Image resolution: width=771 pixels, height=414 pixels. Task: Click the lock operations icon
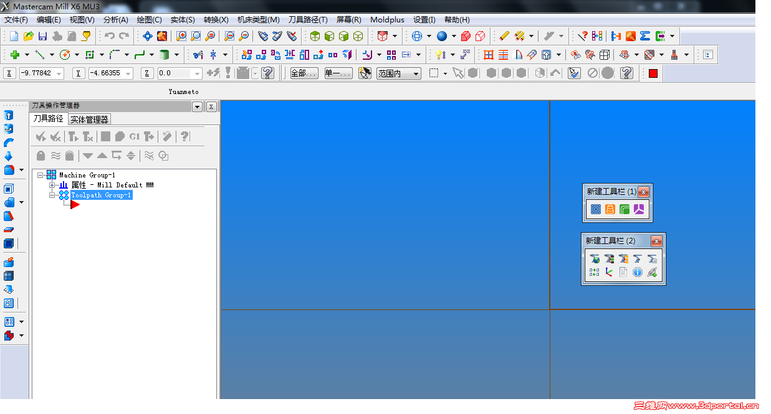point(41,156)
